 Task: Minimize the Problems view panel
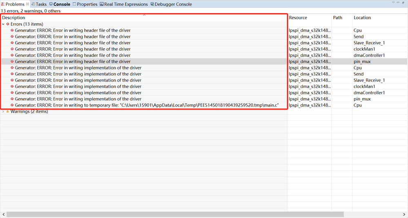click(x=398, y=2)
